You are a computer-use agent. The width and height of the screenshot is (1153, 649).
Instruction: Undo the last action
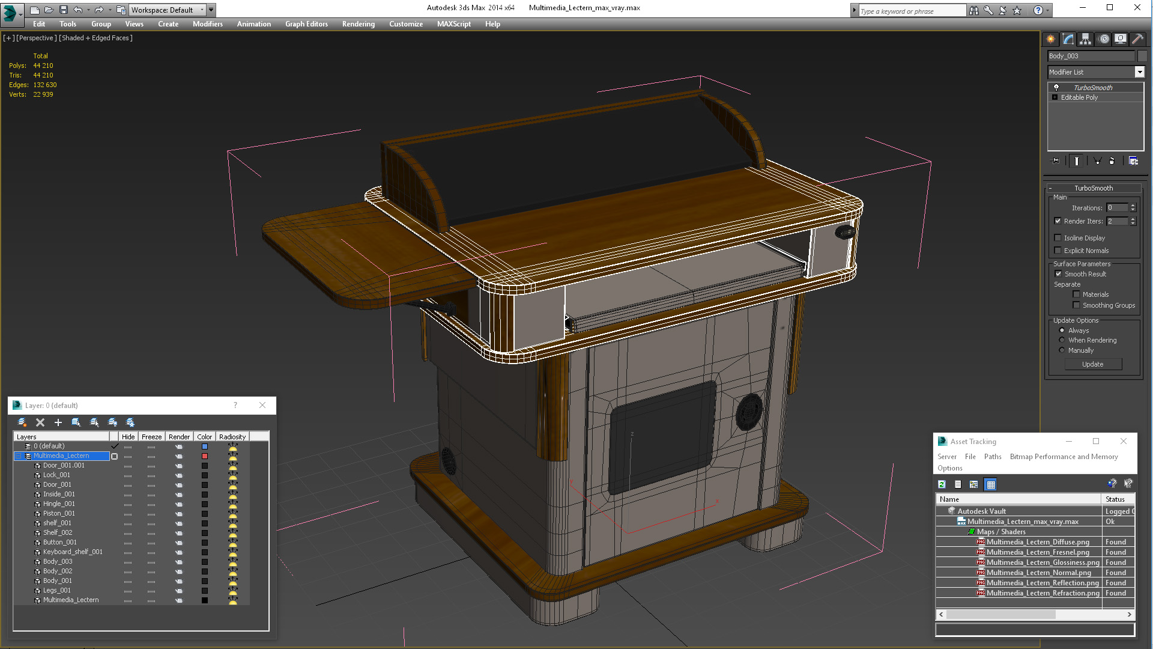click(77, 10)
